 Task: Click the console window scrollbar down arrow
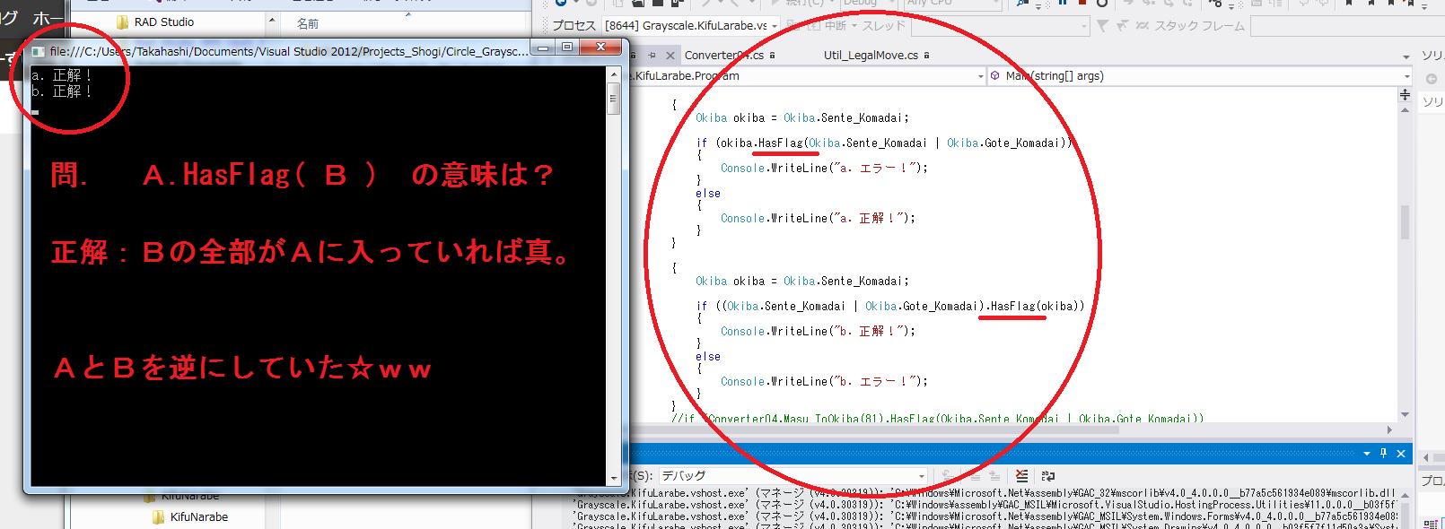pyautogui.click(x=614, y=479)
